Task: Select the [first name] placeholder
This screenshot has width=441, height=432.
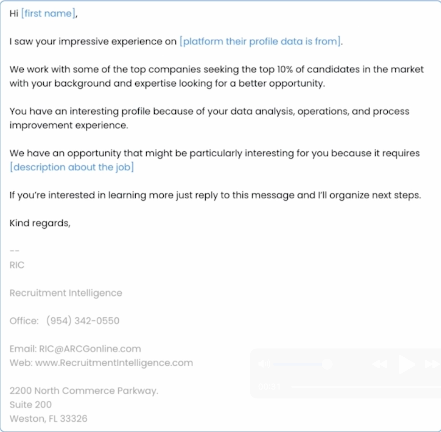Action: pos(48,13)
